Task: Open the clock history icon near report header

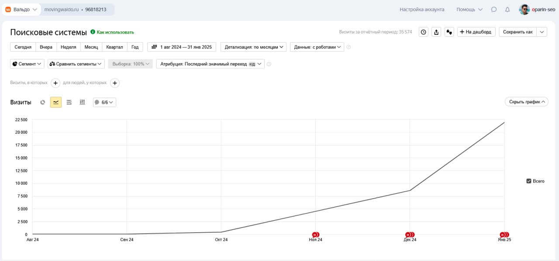Action: (423, 32)
